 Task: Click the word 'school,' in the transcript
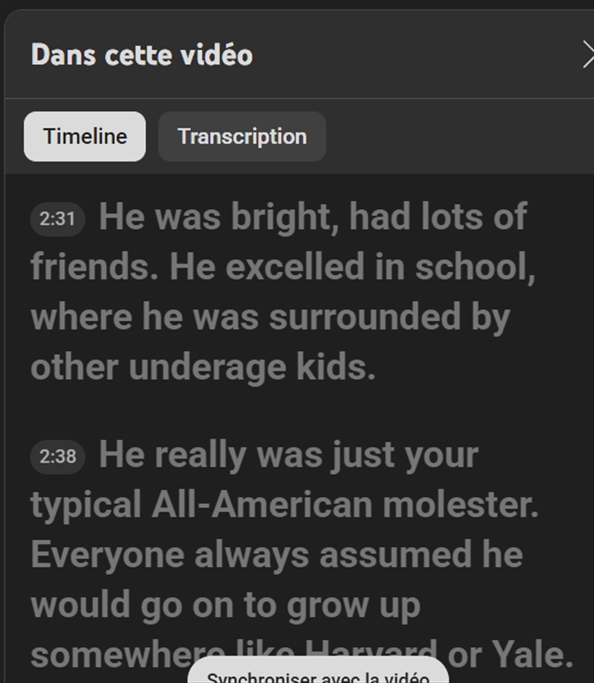coord(475,267)
